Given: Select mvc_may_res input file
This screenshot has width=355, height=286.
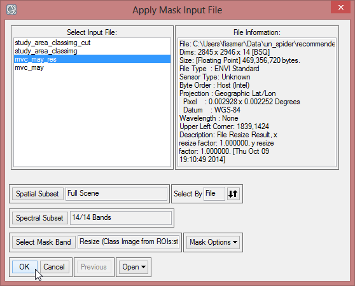Looking at the screenshot, I should tap(92, 59).
